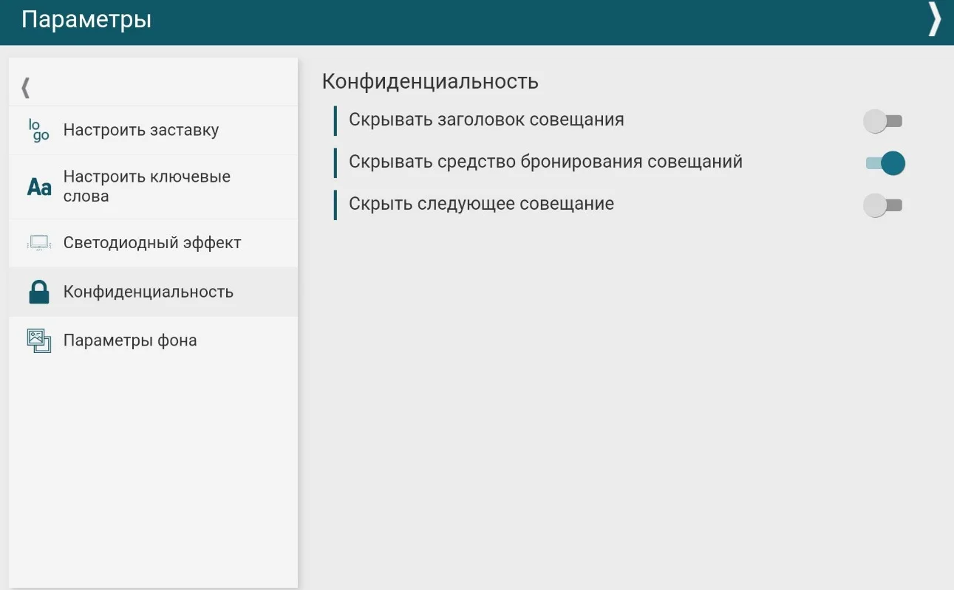Click the Скрывать средство бронирования совещаний label
The height and width of the screenshot is (590, 954).
click(x=545, y=162)
